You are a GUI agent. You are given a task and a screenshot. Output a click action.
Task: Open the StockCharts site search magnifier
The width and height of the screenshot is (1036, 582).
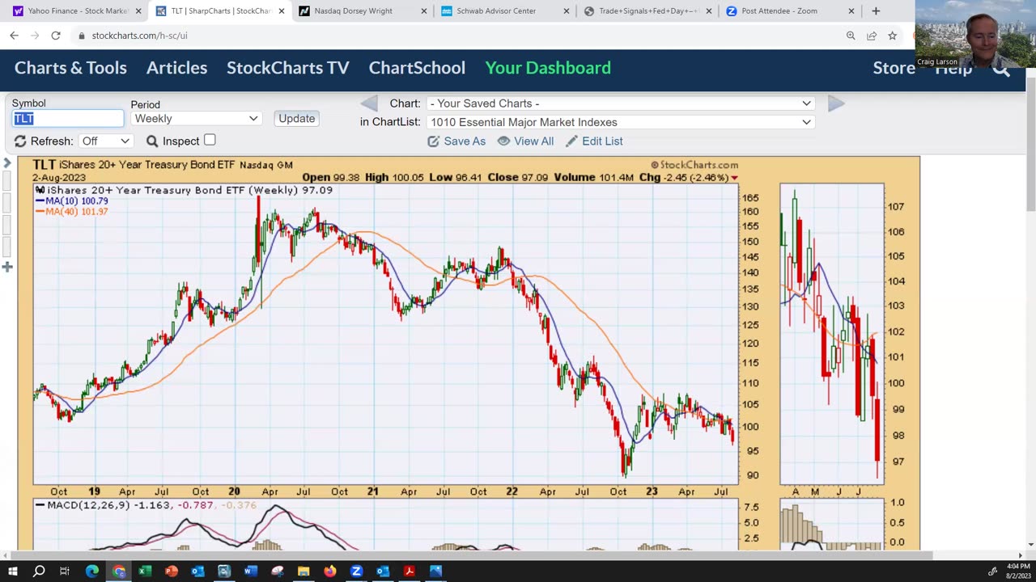click(x=1001, y=70)
